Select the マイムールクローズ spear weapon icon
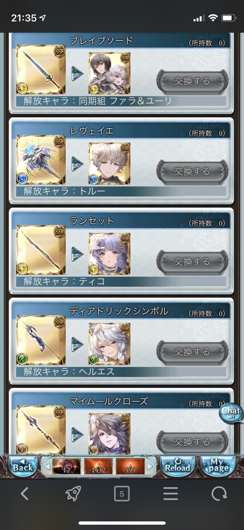Image resolution: width=244 pixels, height=530 pixels. click(41, 430)
